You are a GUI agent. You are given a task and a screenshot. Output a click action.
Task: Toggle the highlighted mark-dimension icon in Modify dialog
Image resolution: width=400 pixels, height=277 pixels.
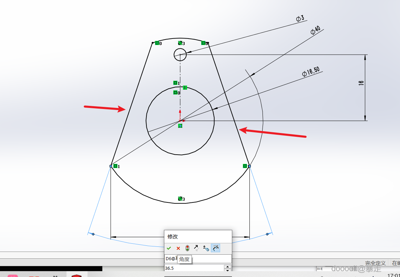pyautogui.click(x=216, y=248)
